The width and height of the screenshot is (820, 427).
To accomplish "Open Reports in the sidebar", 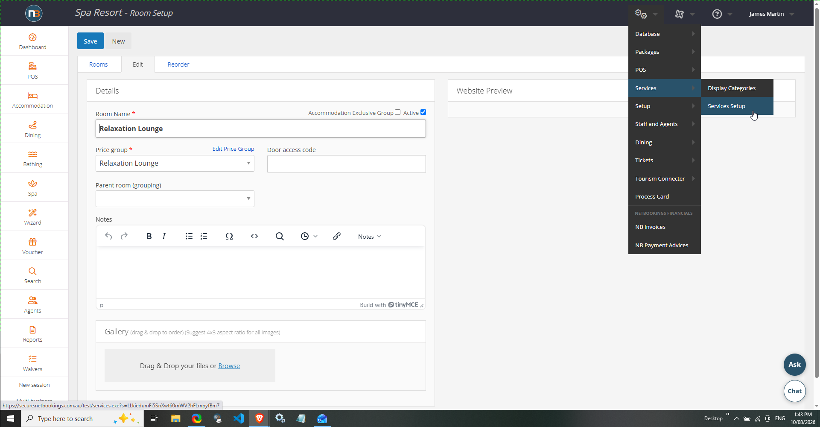I will (33, 334).
